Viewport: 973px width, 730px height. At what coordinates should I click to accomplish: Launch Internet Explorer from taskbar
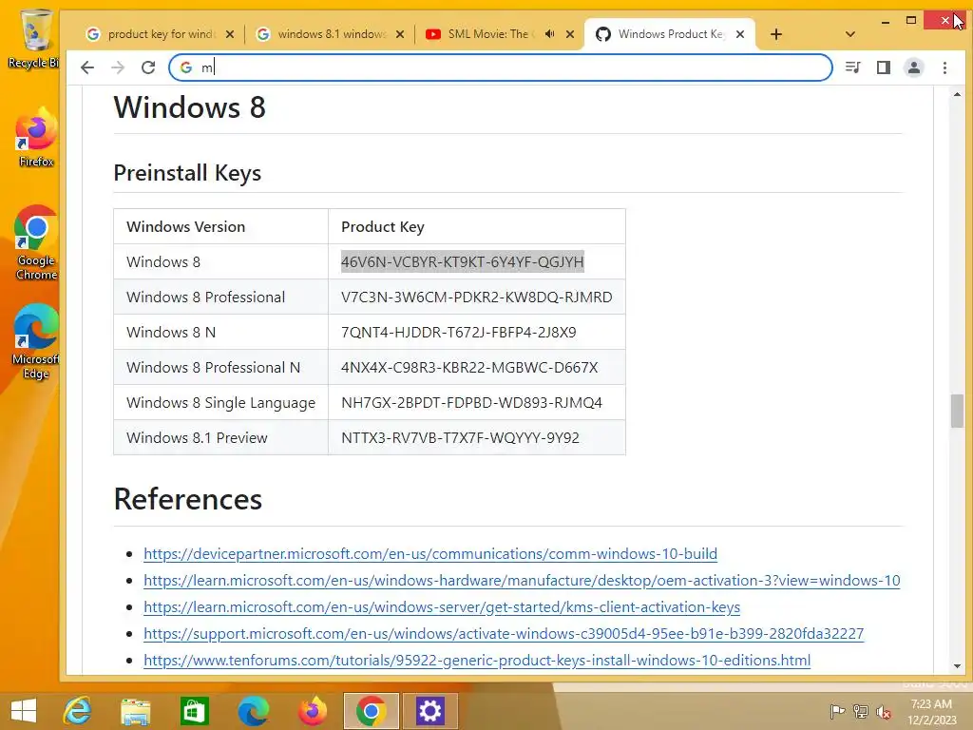[78, 711]
